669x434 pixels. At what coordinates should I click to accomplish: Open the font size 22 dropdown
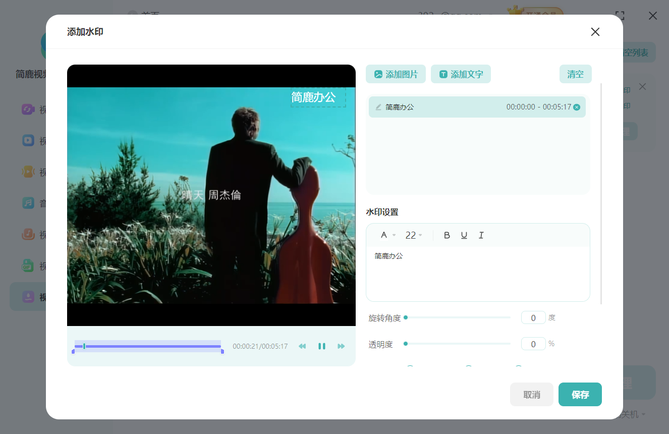point(413,235)
